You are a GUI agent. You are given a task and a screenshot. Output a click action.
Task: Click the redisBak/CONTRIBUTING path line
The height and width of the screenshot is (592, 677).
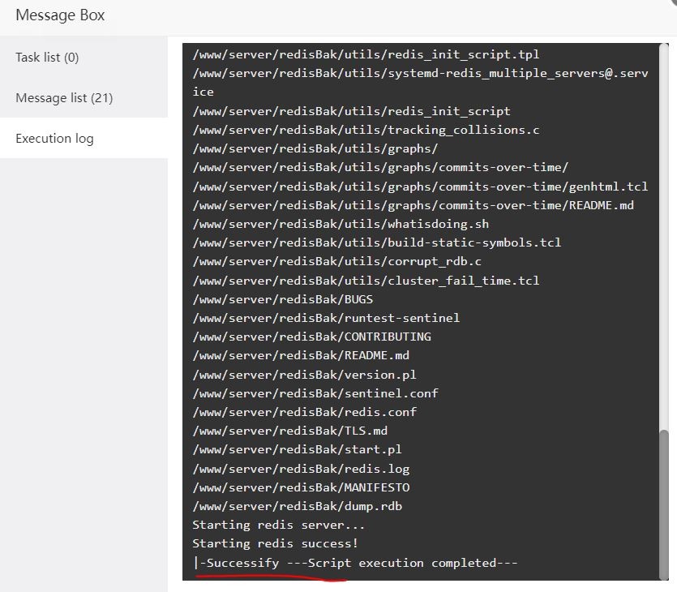pyautogui.click(x=311, y=337)
